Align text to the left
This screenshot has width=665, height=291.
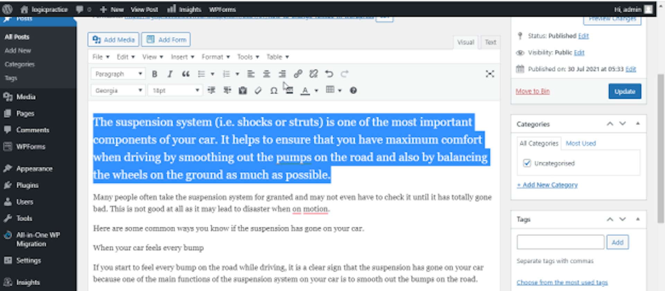(x=251, y=74)
